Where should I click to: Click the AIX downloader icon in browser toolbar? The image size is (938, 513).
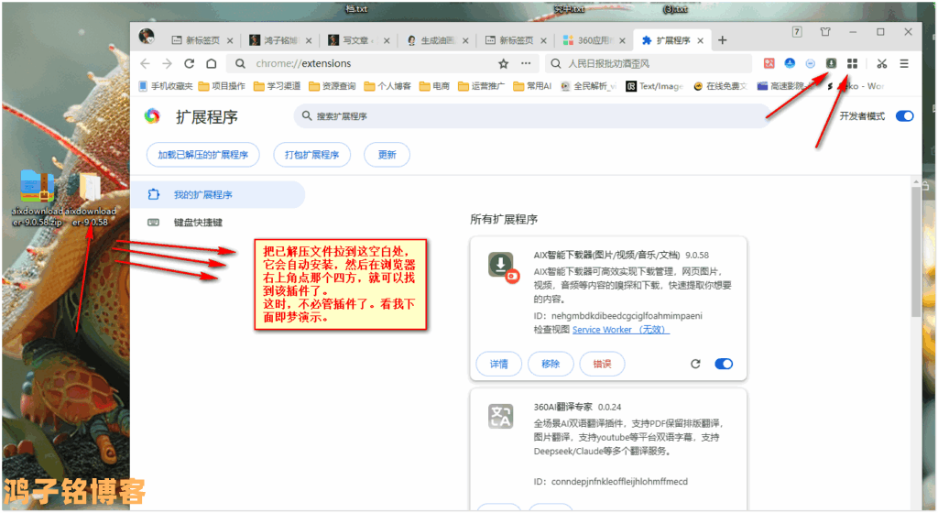[x=832, y=63]
